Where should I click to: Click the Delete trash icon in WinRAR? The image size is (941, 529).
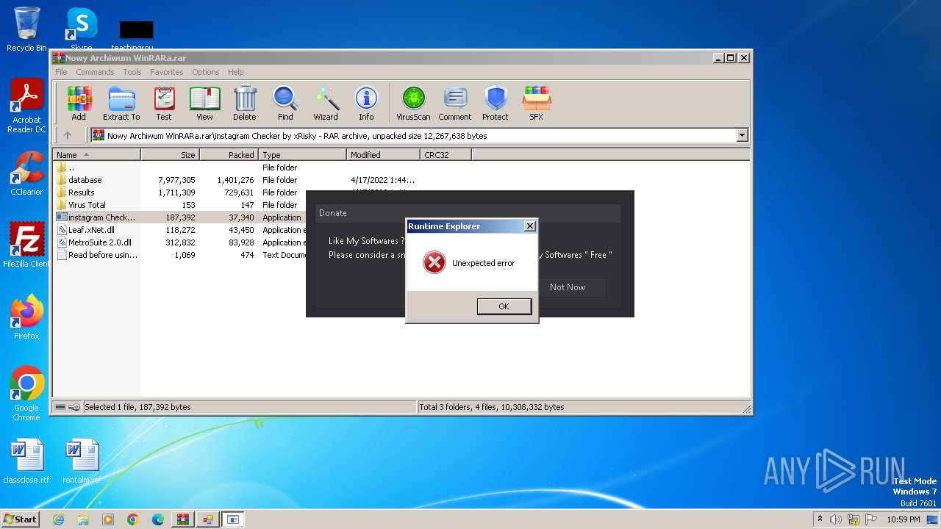245,104
